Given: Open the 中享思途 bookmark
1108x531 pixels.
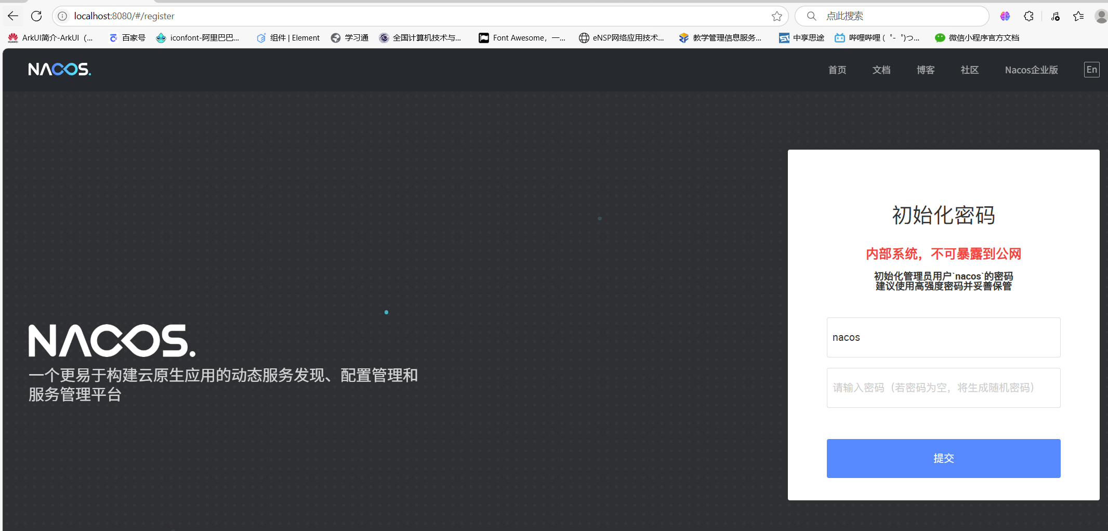Looking at the screenshot, I should pos(802,37).
